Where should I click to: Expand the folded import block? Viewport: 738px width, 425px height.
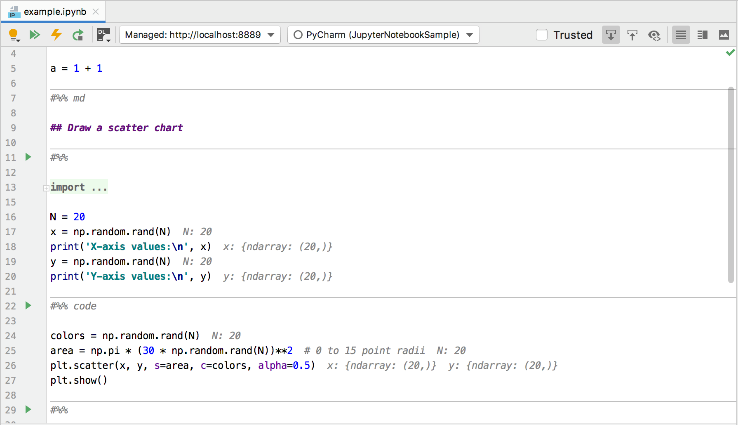coord(46,188)
